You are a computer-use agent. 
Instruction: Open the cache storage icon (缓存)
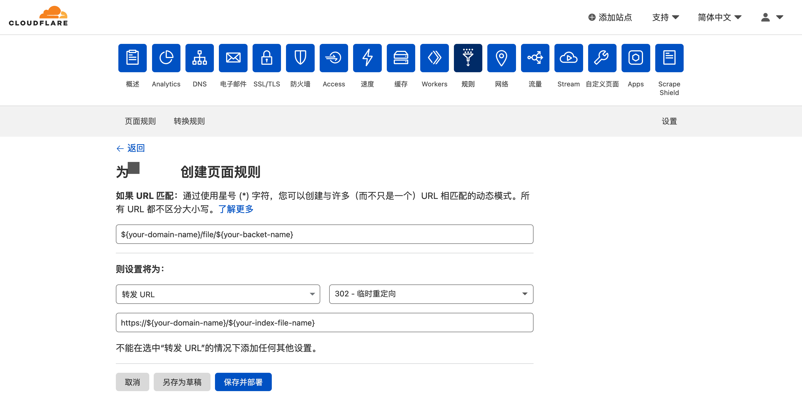tap(401, 58)
